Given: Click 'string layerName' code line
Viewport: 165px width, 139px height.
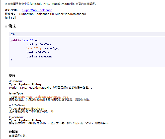Looking at the screenshot, I should point(39,56).
